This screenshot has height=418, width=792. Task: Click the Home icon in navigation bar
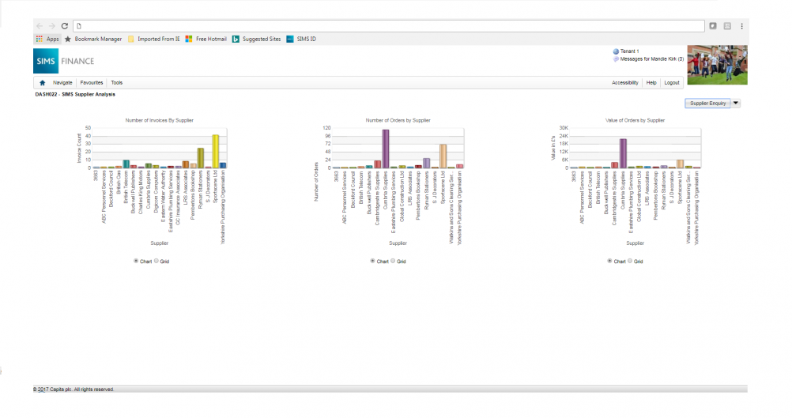(43, 83)
